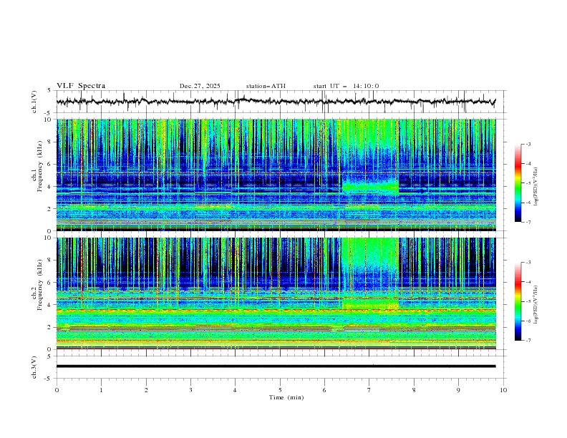Click the ch.1 spectrogram color scale bar
The width and height of the screenshot is (567, 438).
[518, 183]
